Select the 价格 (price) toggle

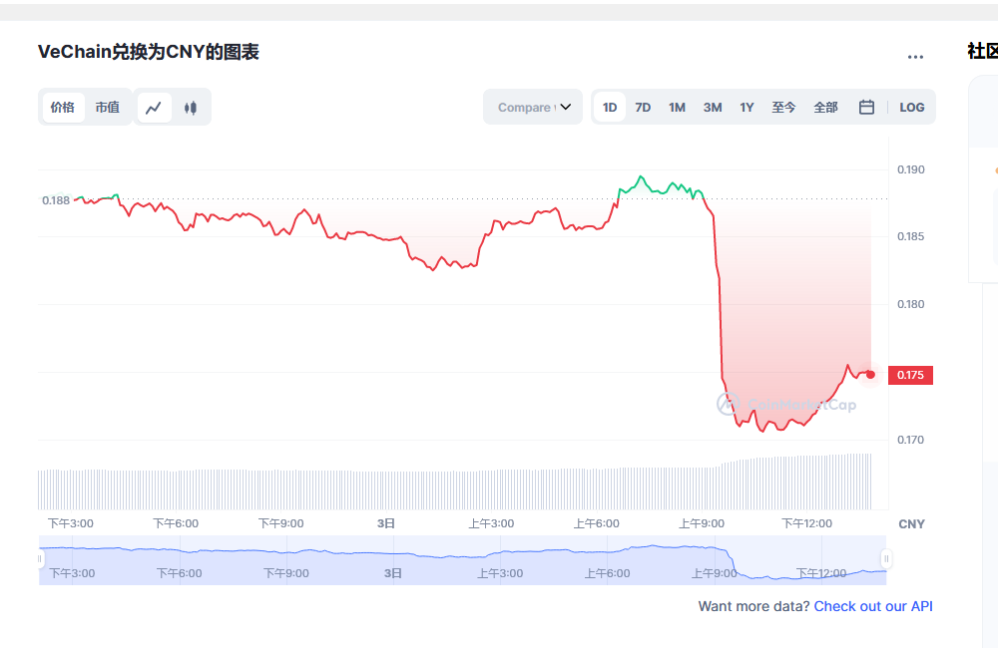[63, 108]
